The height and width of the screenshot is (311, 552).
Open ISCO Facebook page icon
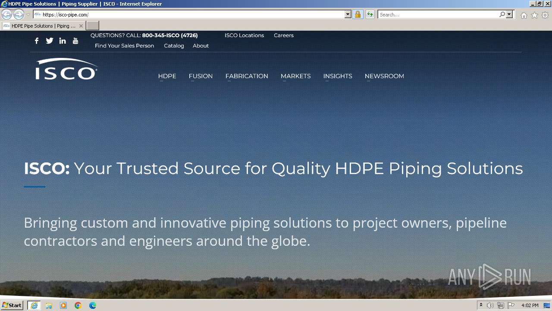(37, 41)
